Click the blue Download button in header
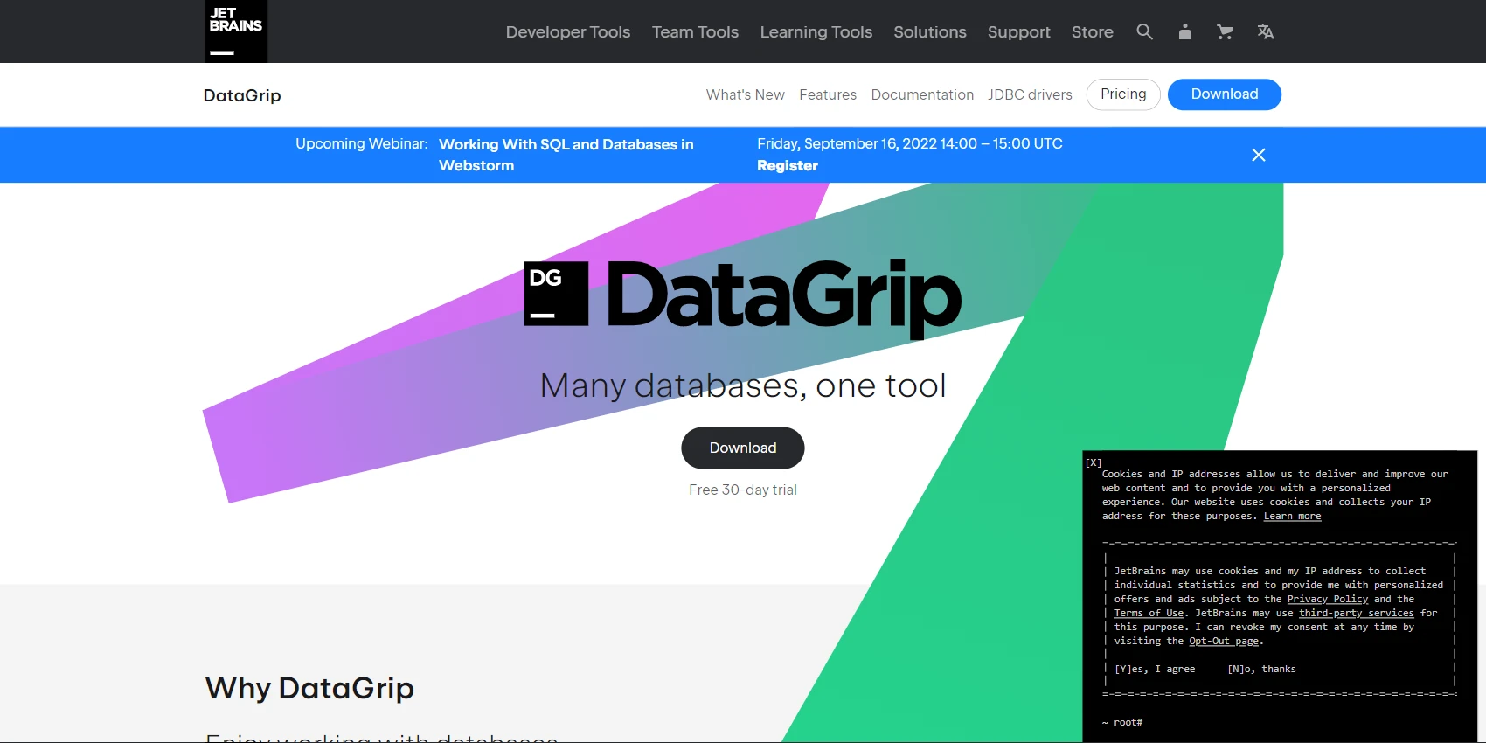 click(1225, 94)
